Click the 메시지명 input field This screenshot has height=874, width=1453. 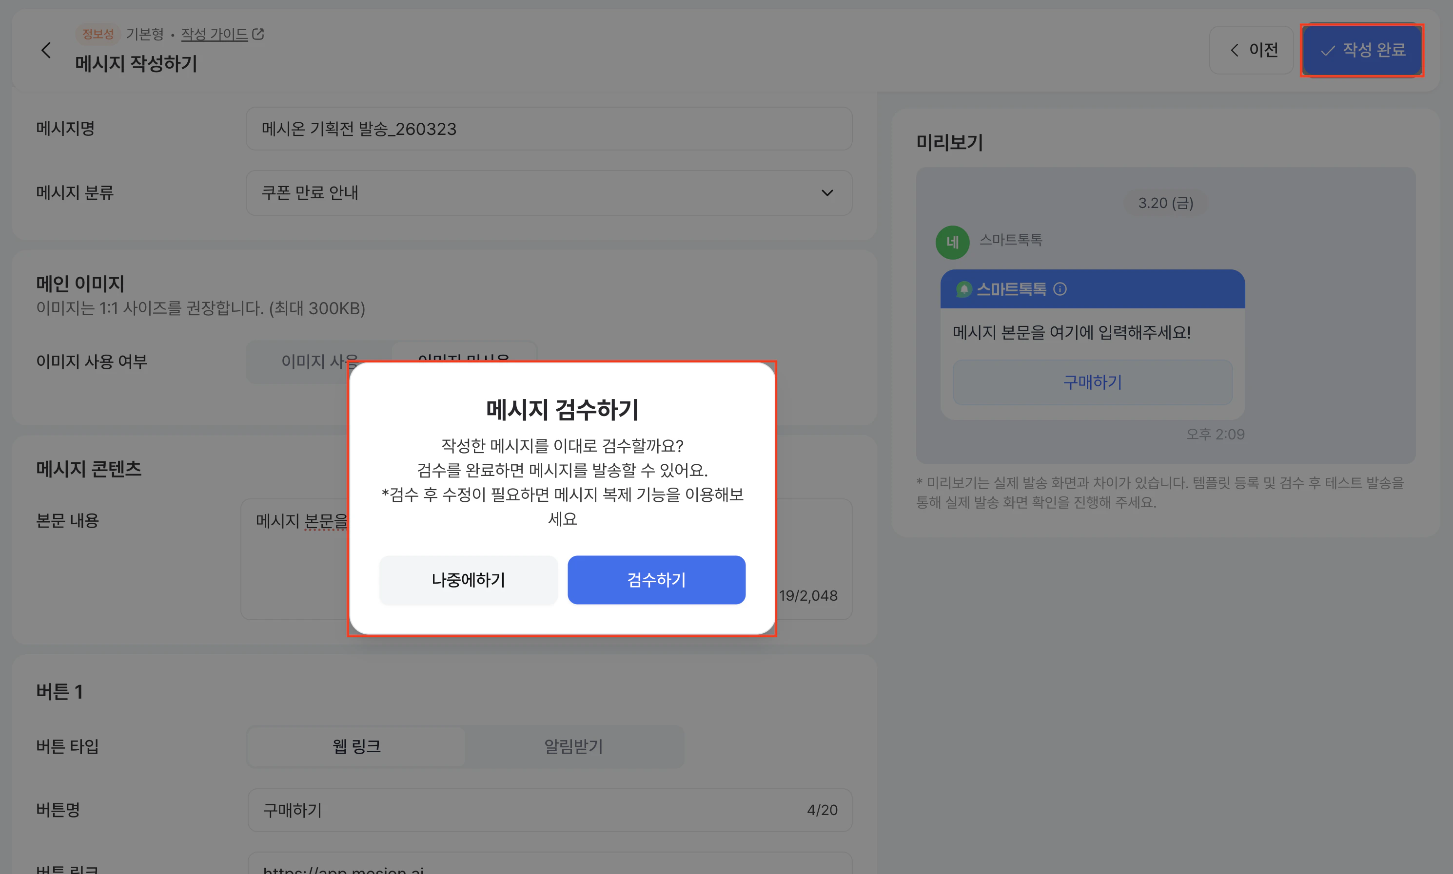click(x=548, y=129)
